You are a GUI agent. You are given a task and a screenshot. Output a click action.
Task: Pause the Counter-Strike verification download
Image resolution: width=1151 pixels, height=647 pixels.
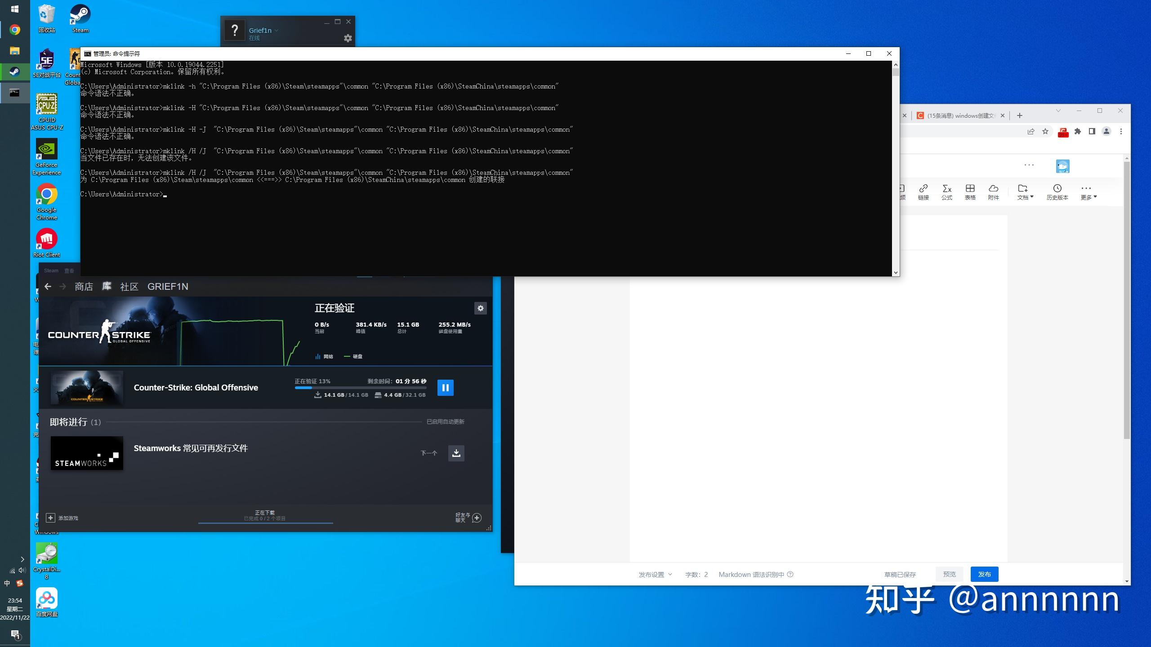pyautogui.click(x=445, y=387)
